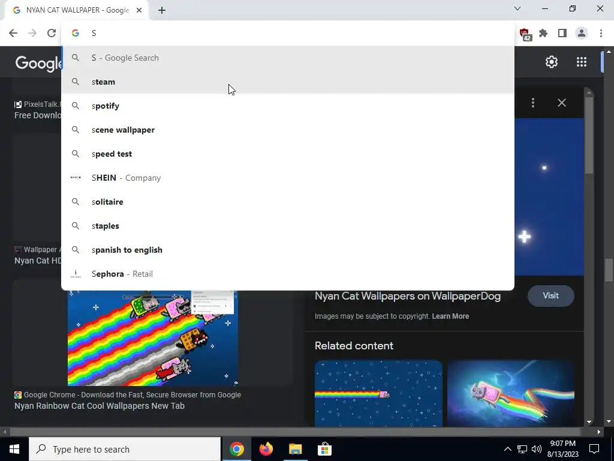Select the 'spotify' suggestion
Image resolution: width=614 pixels, height=461 pixels.
288,106
